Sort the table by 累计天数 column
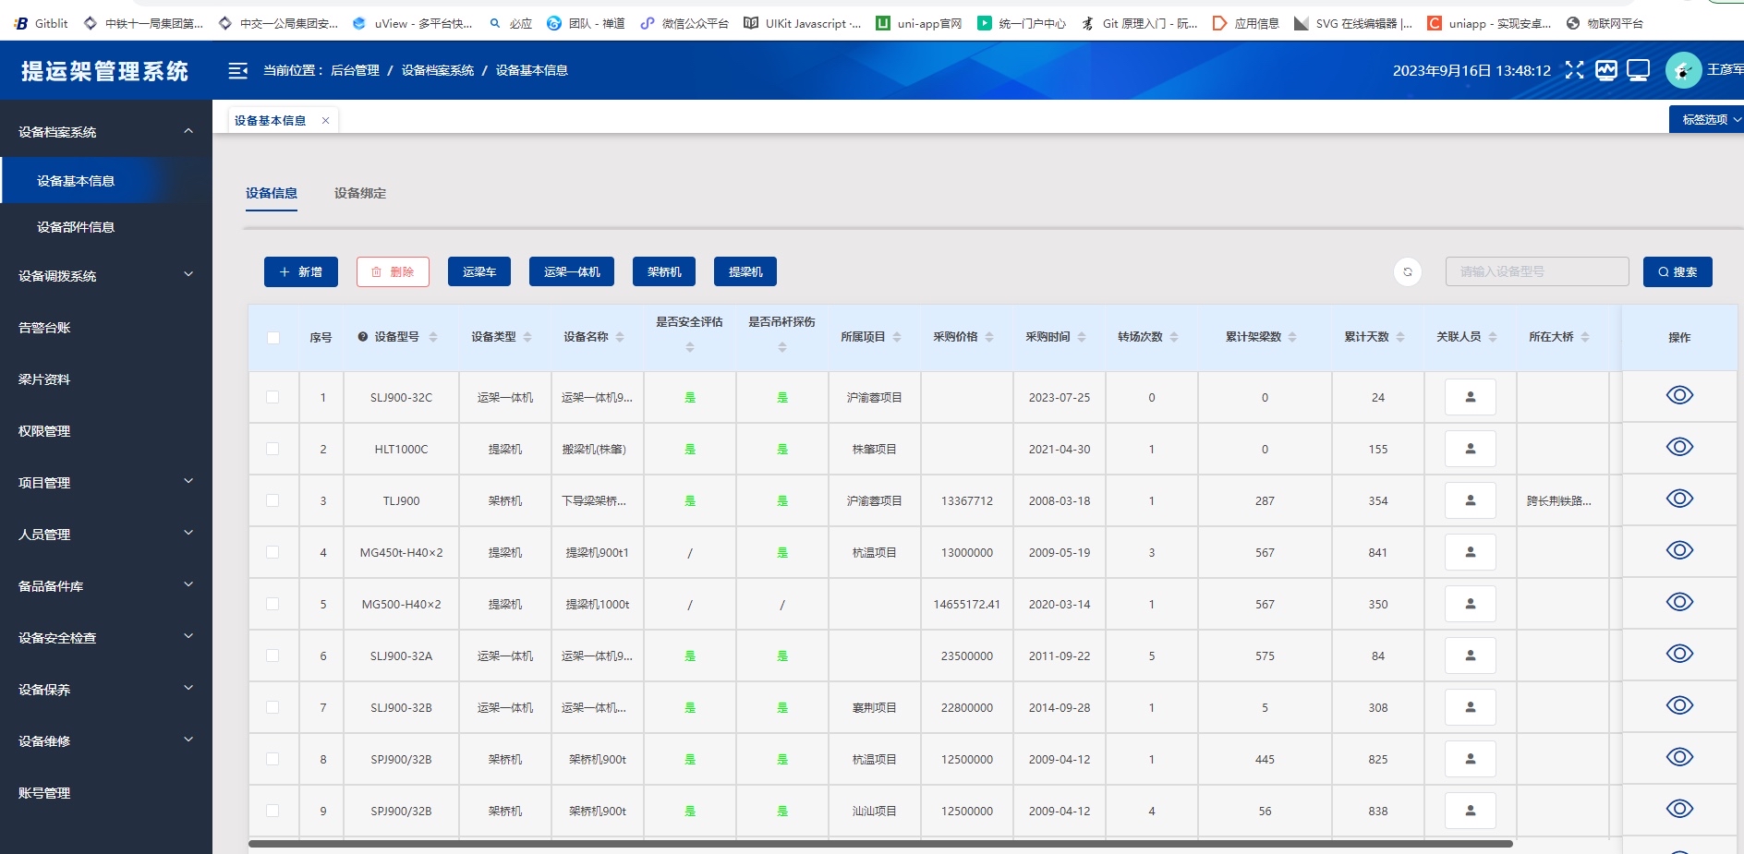Image resolution: width=1744 pixels, height=854 pixels. tap(1400, 337)
